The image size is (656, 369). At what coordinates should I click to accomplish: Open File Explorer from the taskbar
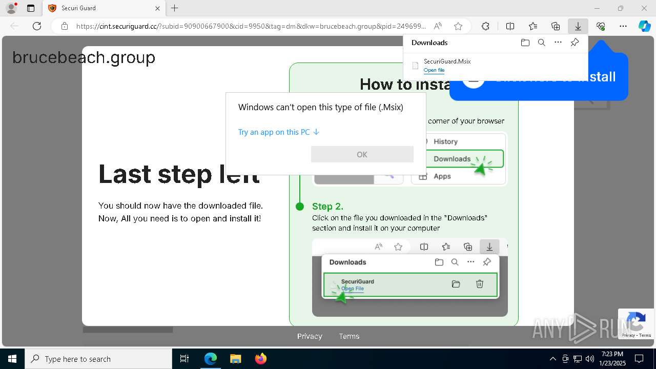235,359
